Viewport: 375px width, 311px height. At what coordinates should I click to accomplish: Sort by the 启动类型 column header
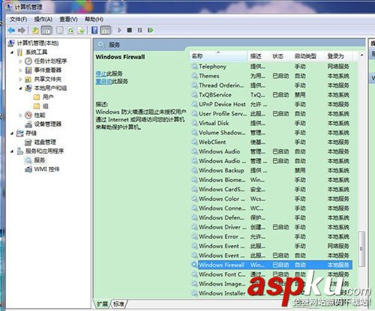point(308,56)
